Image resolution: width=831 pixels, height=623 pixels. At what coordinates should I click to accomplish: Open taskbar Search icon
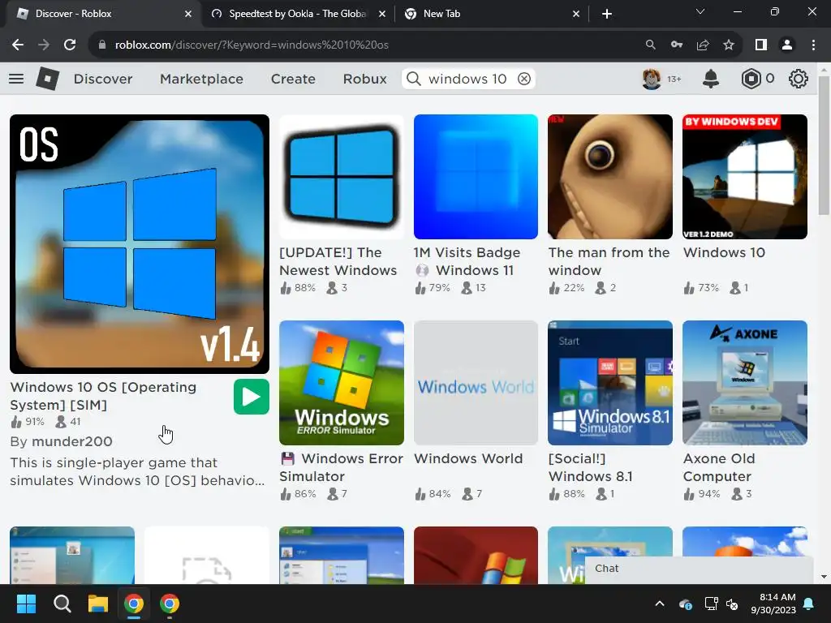62,604
